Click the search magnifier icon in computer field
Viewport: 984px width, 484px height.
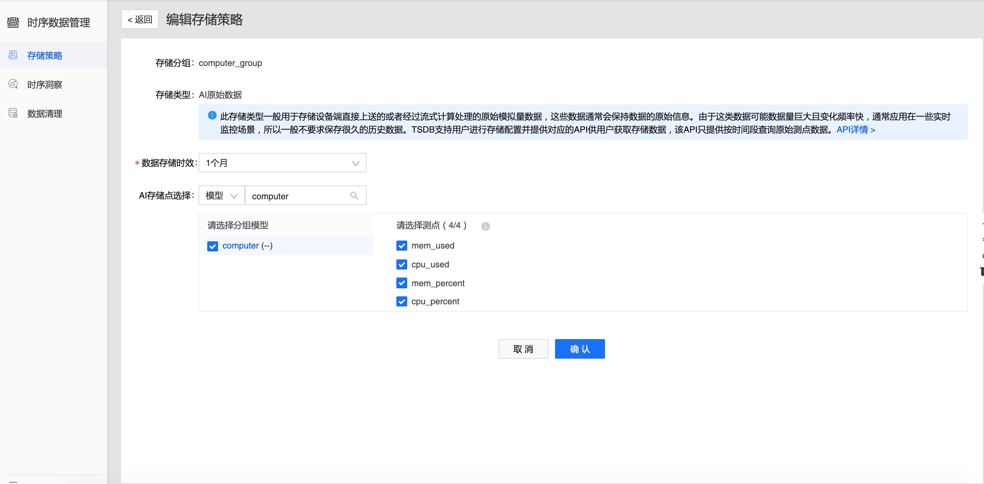click(354, 196)
